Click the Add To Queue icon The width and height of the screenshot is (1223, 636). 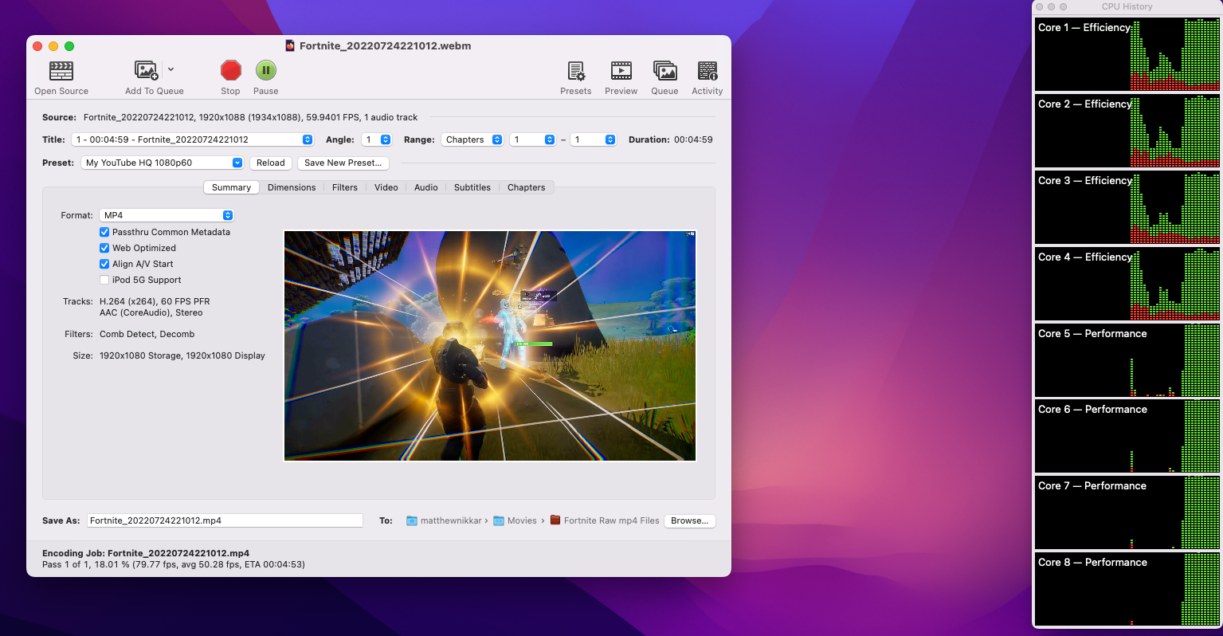(x=146, y=70)
